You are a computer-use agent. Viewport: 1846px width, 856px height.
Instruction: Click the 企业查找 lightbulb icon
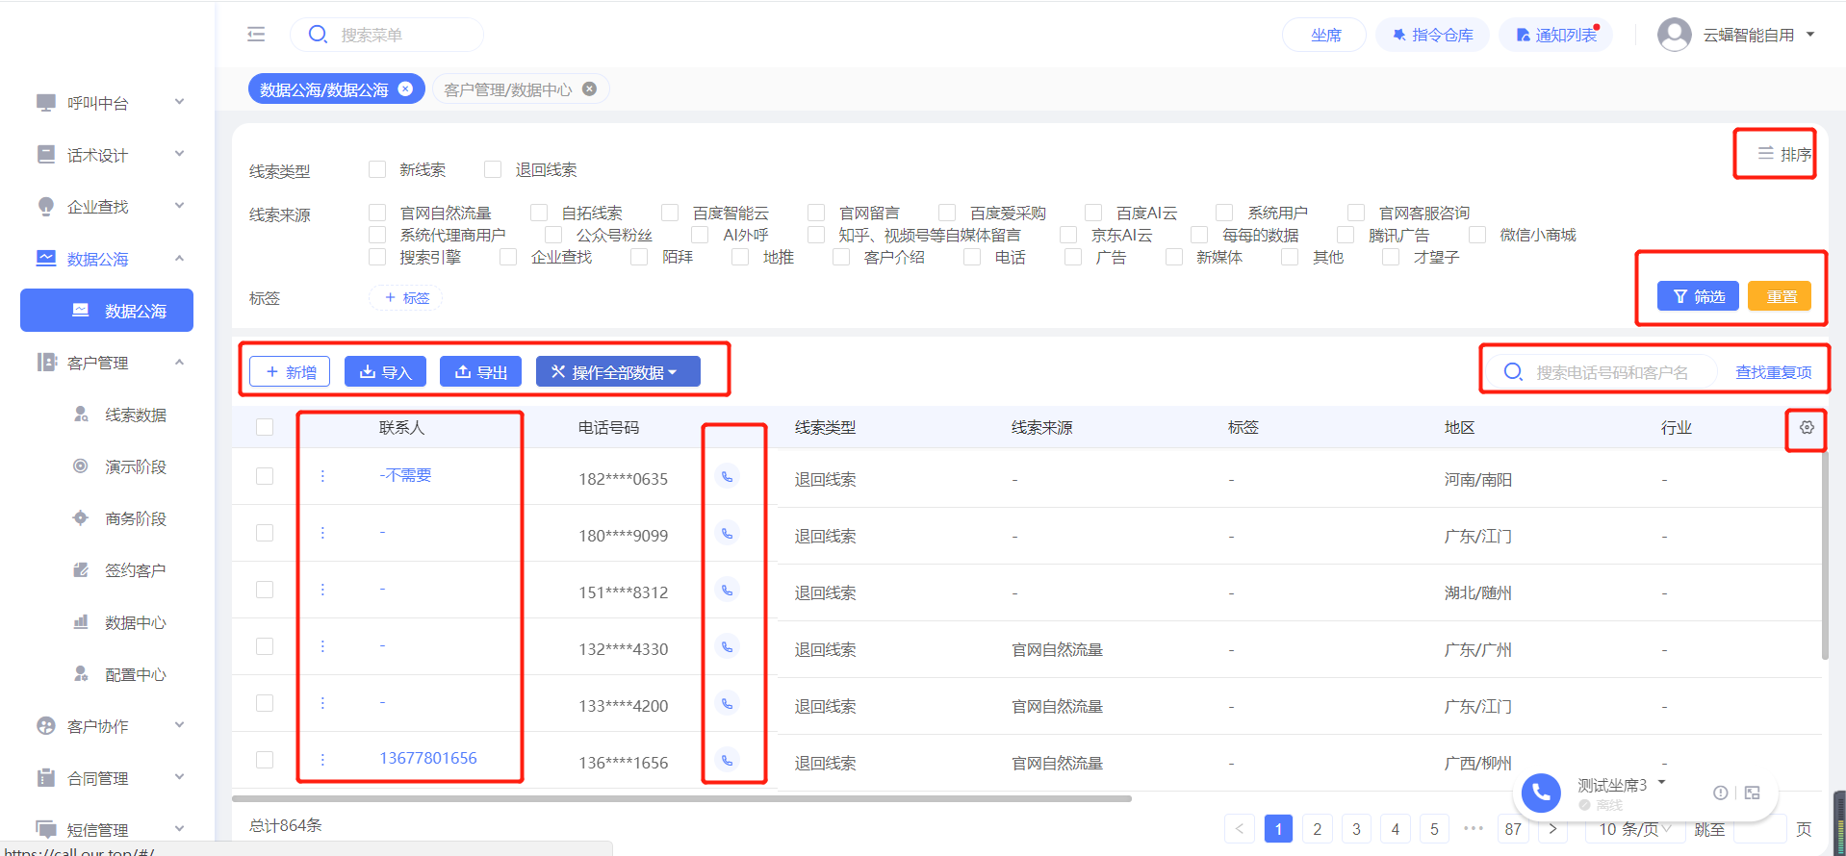point(45,207)
